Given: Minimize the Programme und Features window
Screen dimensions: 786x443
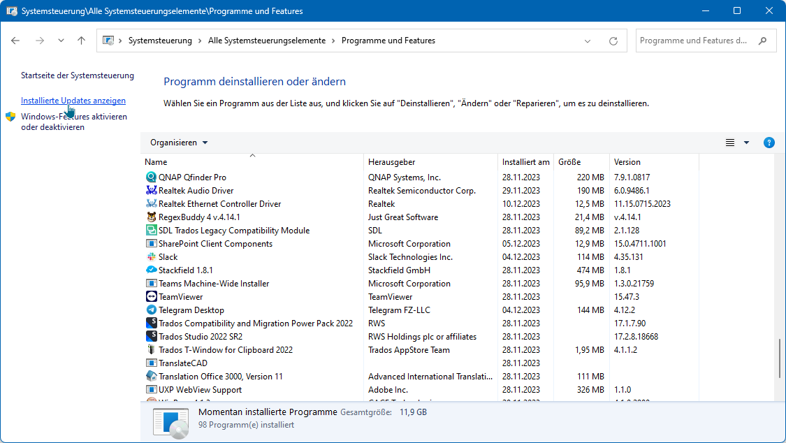Looking at the screenshot, I should point(705,10).
